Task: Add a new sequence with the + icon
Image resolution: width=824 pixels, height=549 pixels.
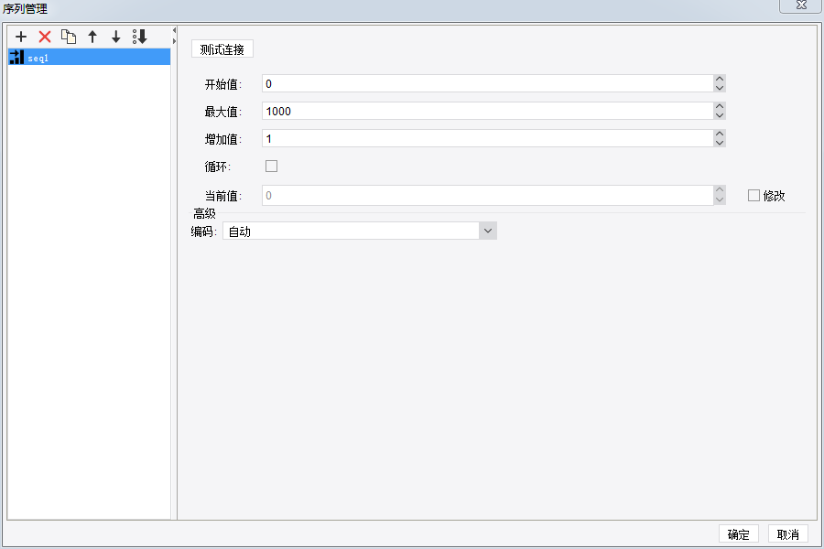Action: coord(21,37)
